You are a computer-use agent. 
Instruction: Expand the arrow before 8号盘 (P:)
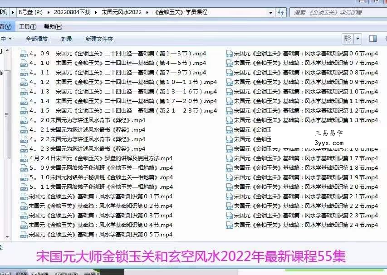(13, 12)
